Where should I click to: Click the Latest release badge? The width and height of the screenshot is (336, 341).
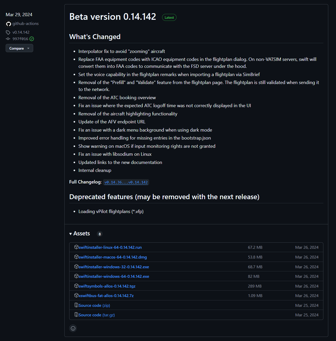coord(169,17)
